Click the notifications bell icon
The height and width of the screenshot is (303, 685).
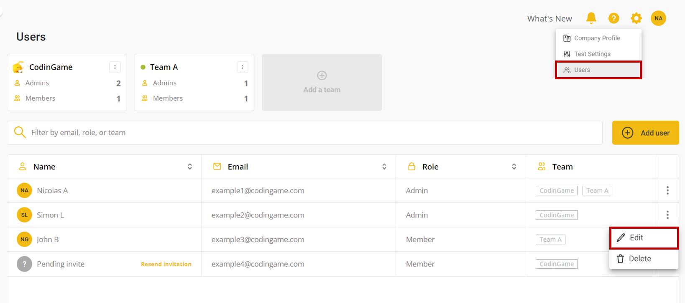click(x=591, y=18)
